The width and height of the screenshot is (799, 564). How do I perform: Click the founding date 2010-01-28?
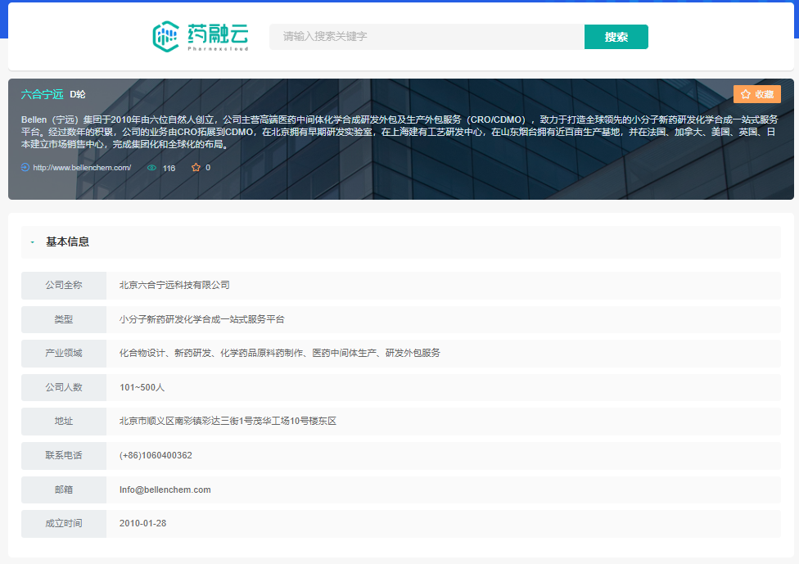point(142,523)
